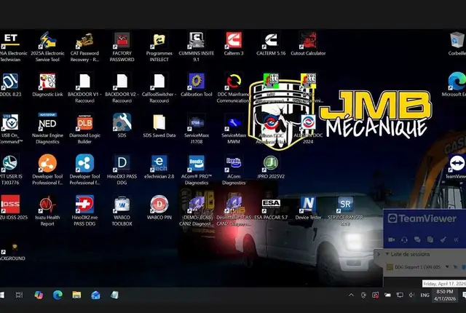Screen dimensions: 466x313
Task: Show hidden system tray icons
Action: point(351,295)
